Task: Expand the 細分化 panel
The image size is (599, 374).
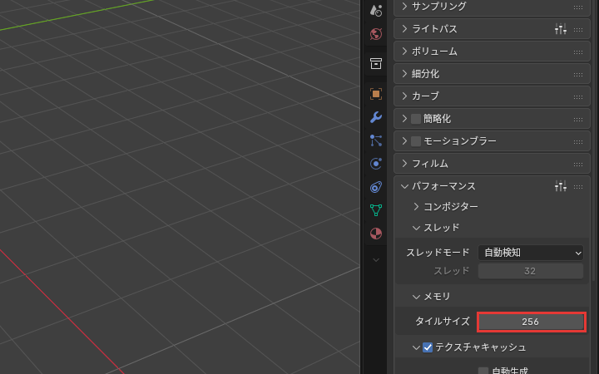Action: click(x=404, y=74)
